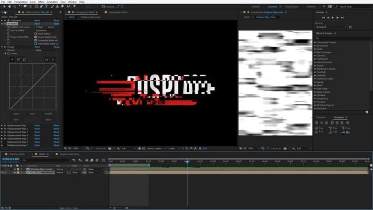Jump to last frame in Preview panel
Image resolution: width=373 pixels, height=210 pixels.
click(342, 17)
